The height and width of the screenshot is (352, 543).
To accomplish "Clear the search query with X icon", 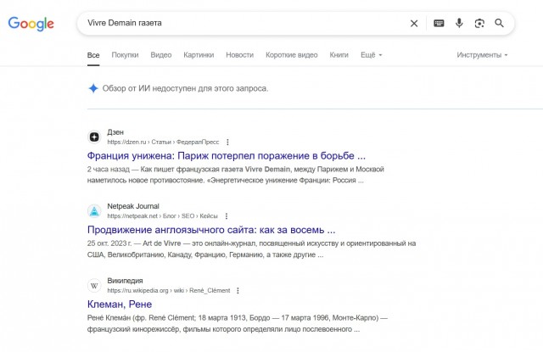I will (414, 23).
